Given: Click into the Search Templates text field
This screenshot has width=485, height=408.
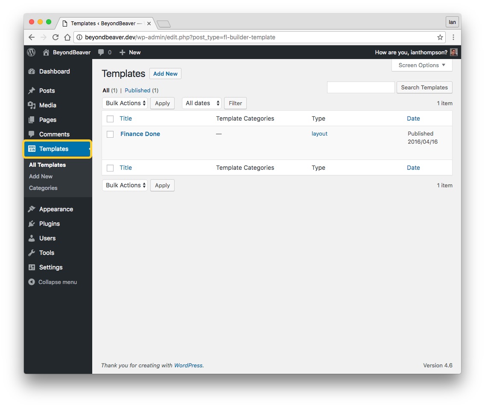Looking at the screenshot, I should [361, 87].
